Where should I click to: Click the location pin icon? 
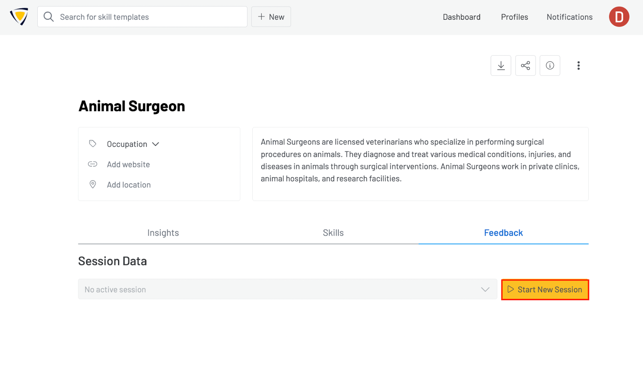[x=93, y=185]
